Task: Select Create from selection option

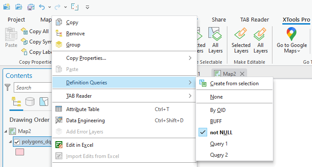Action: 234,83
